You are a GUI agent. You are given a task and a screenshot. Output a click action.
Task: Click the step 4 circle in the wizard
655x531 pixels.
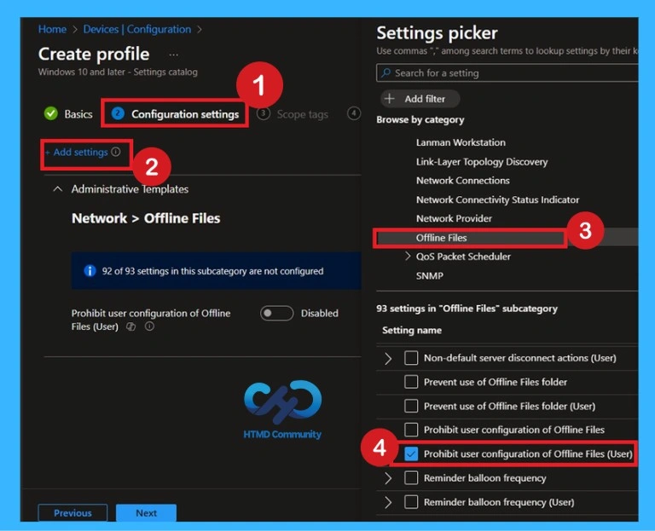(354, 113)
